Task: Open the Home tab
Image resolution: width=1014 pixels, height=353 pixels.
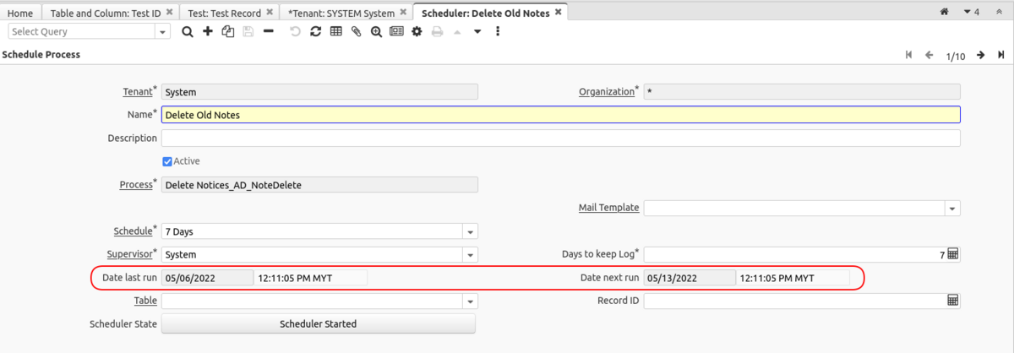Action: (x=19, y=13)
